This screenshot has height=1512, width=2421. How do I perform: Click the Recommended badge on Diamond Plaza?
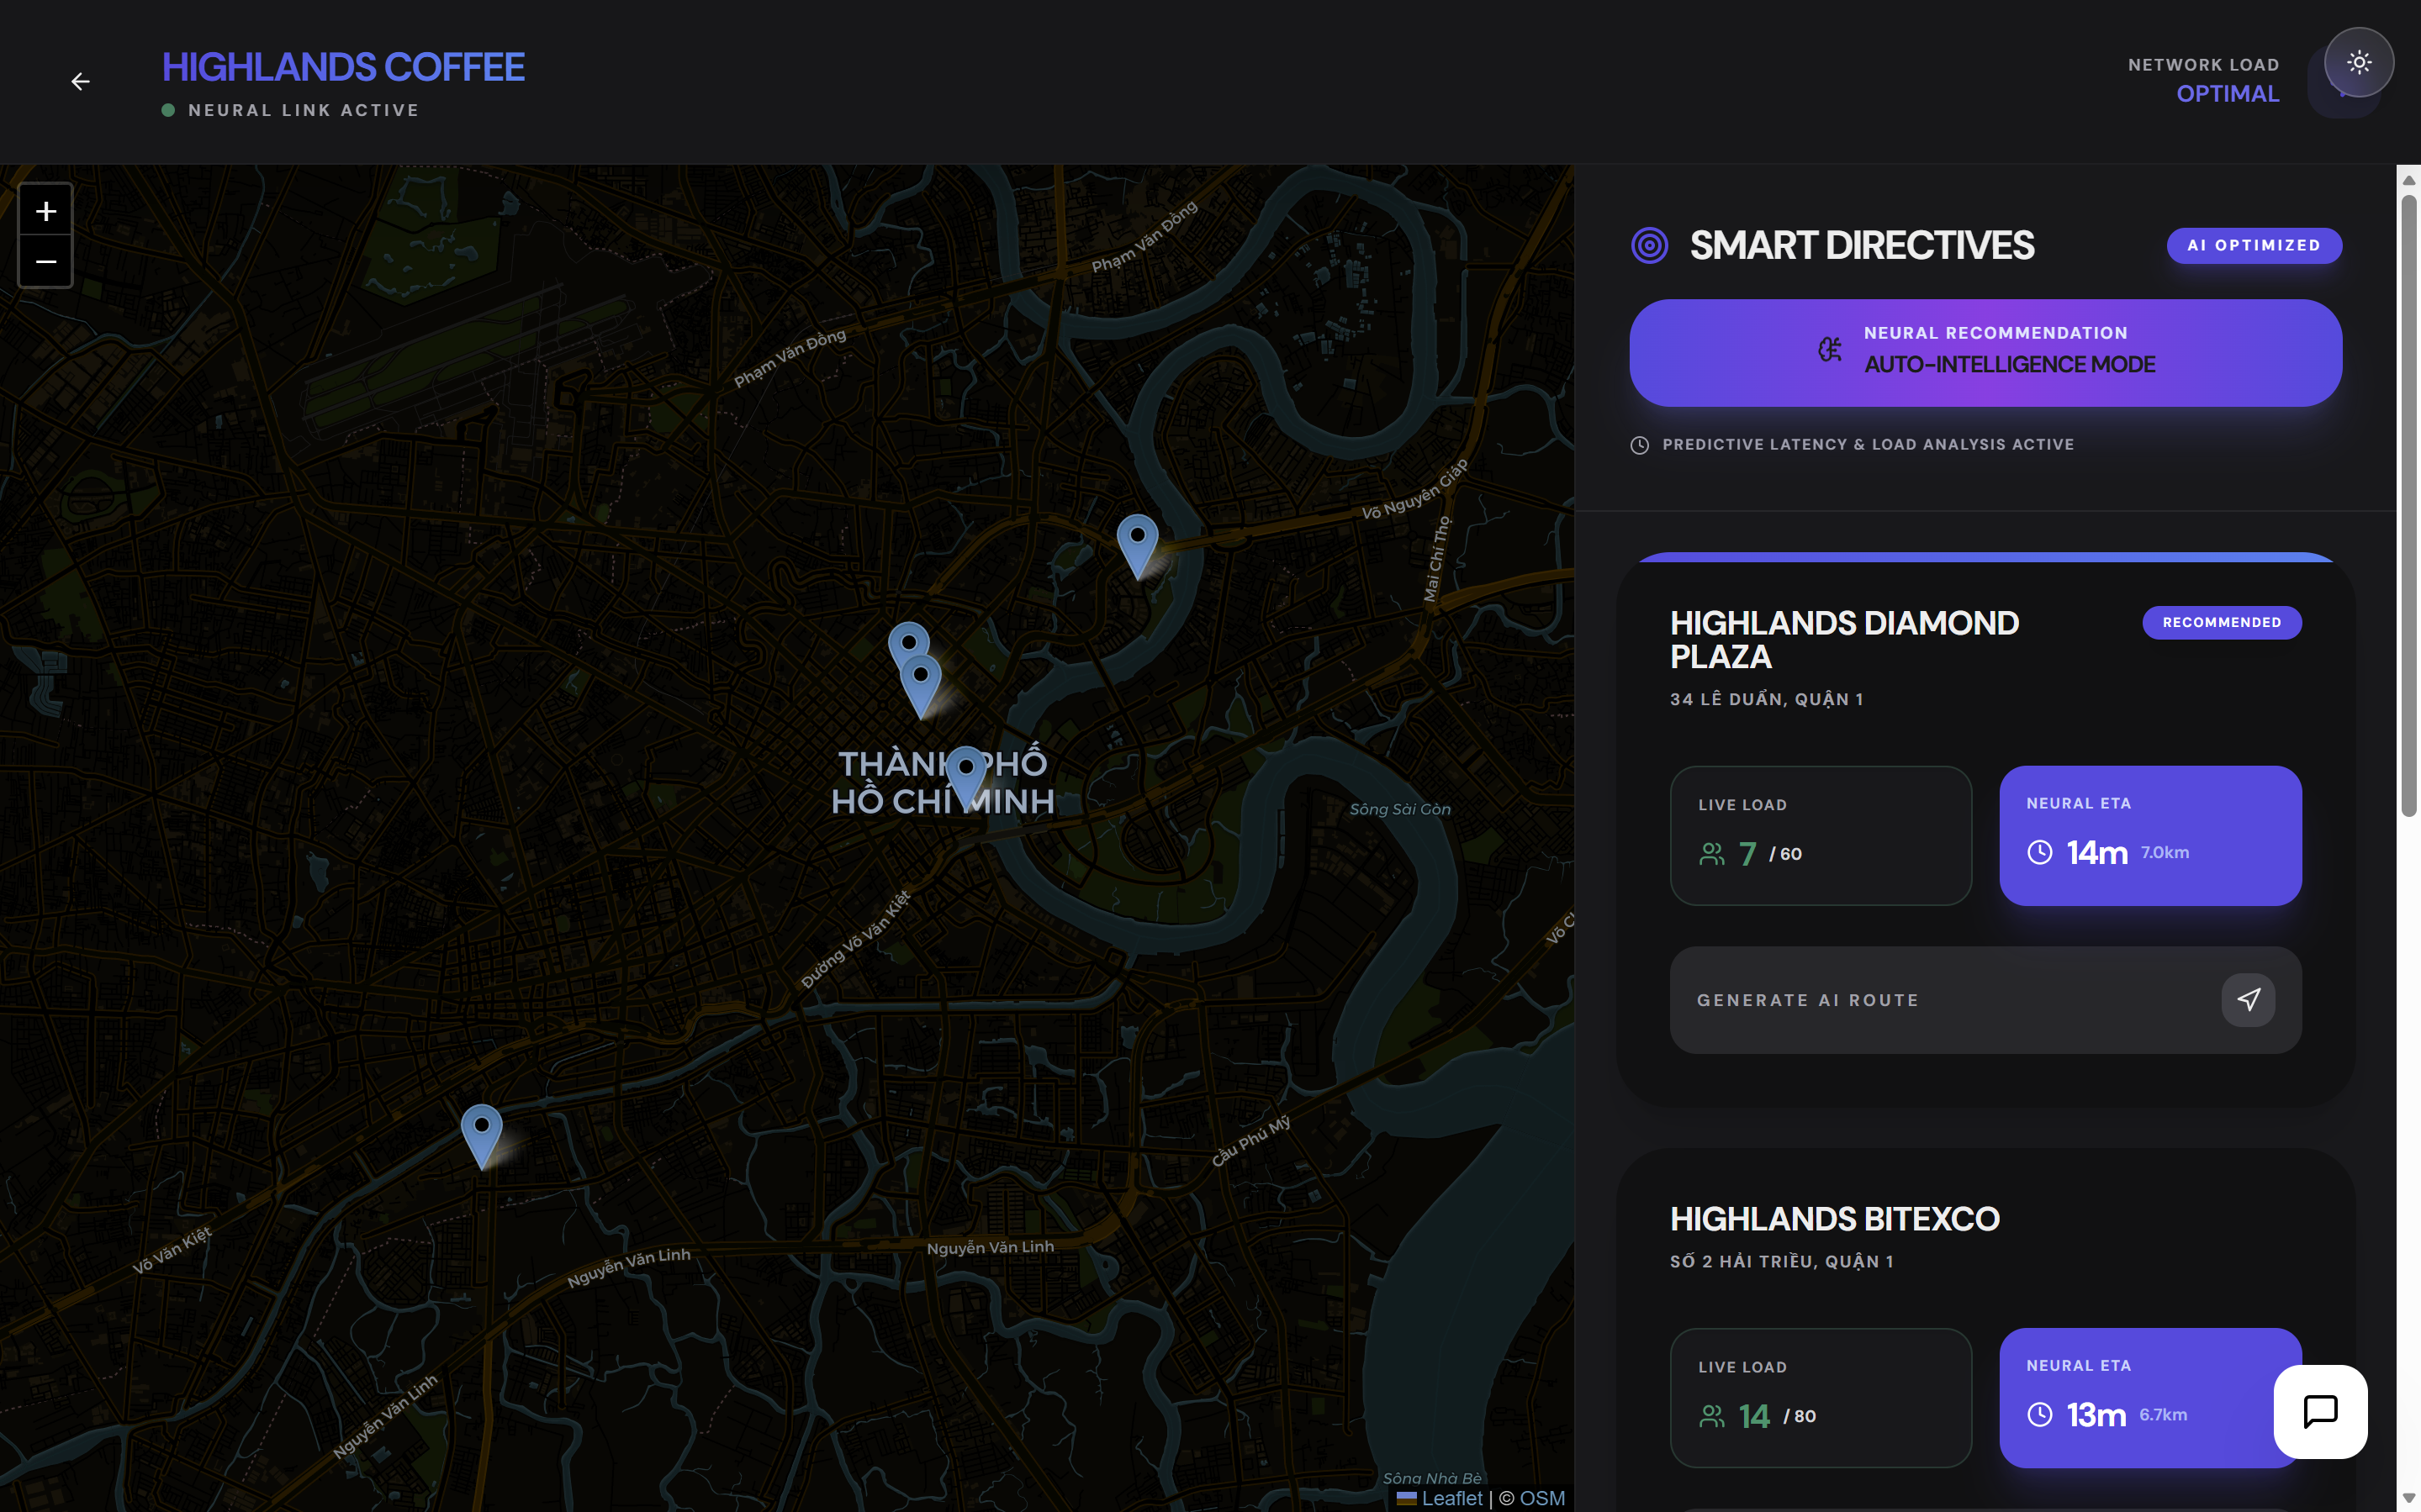pos(2221,622)
